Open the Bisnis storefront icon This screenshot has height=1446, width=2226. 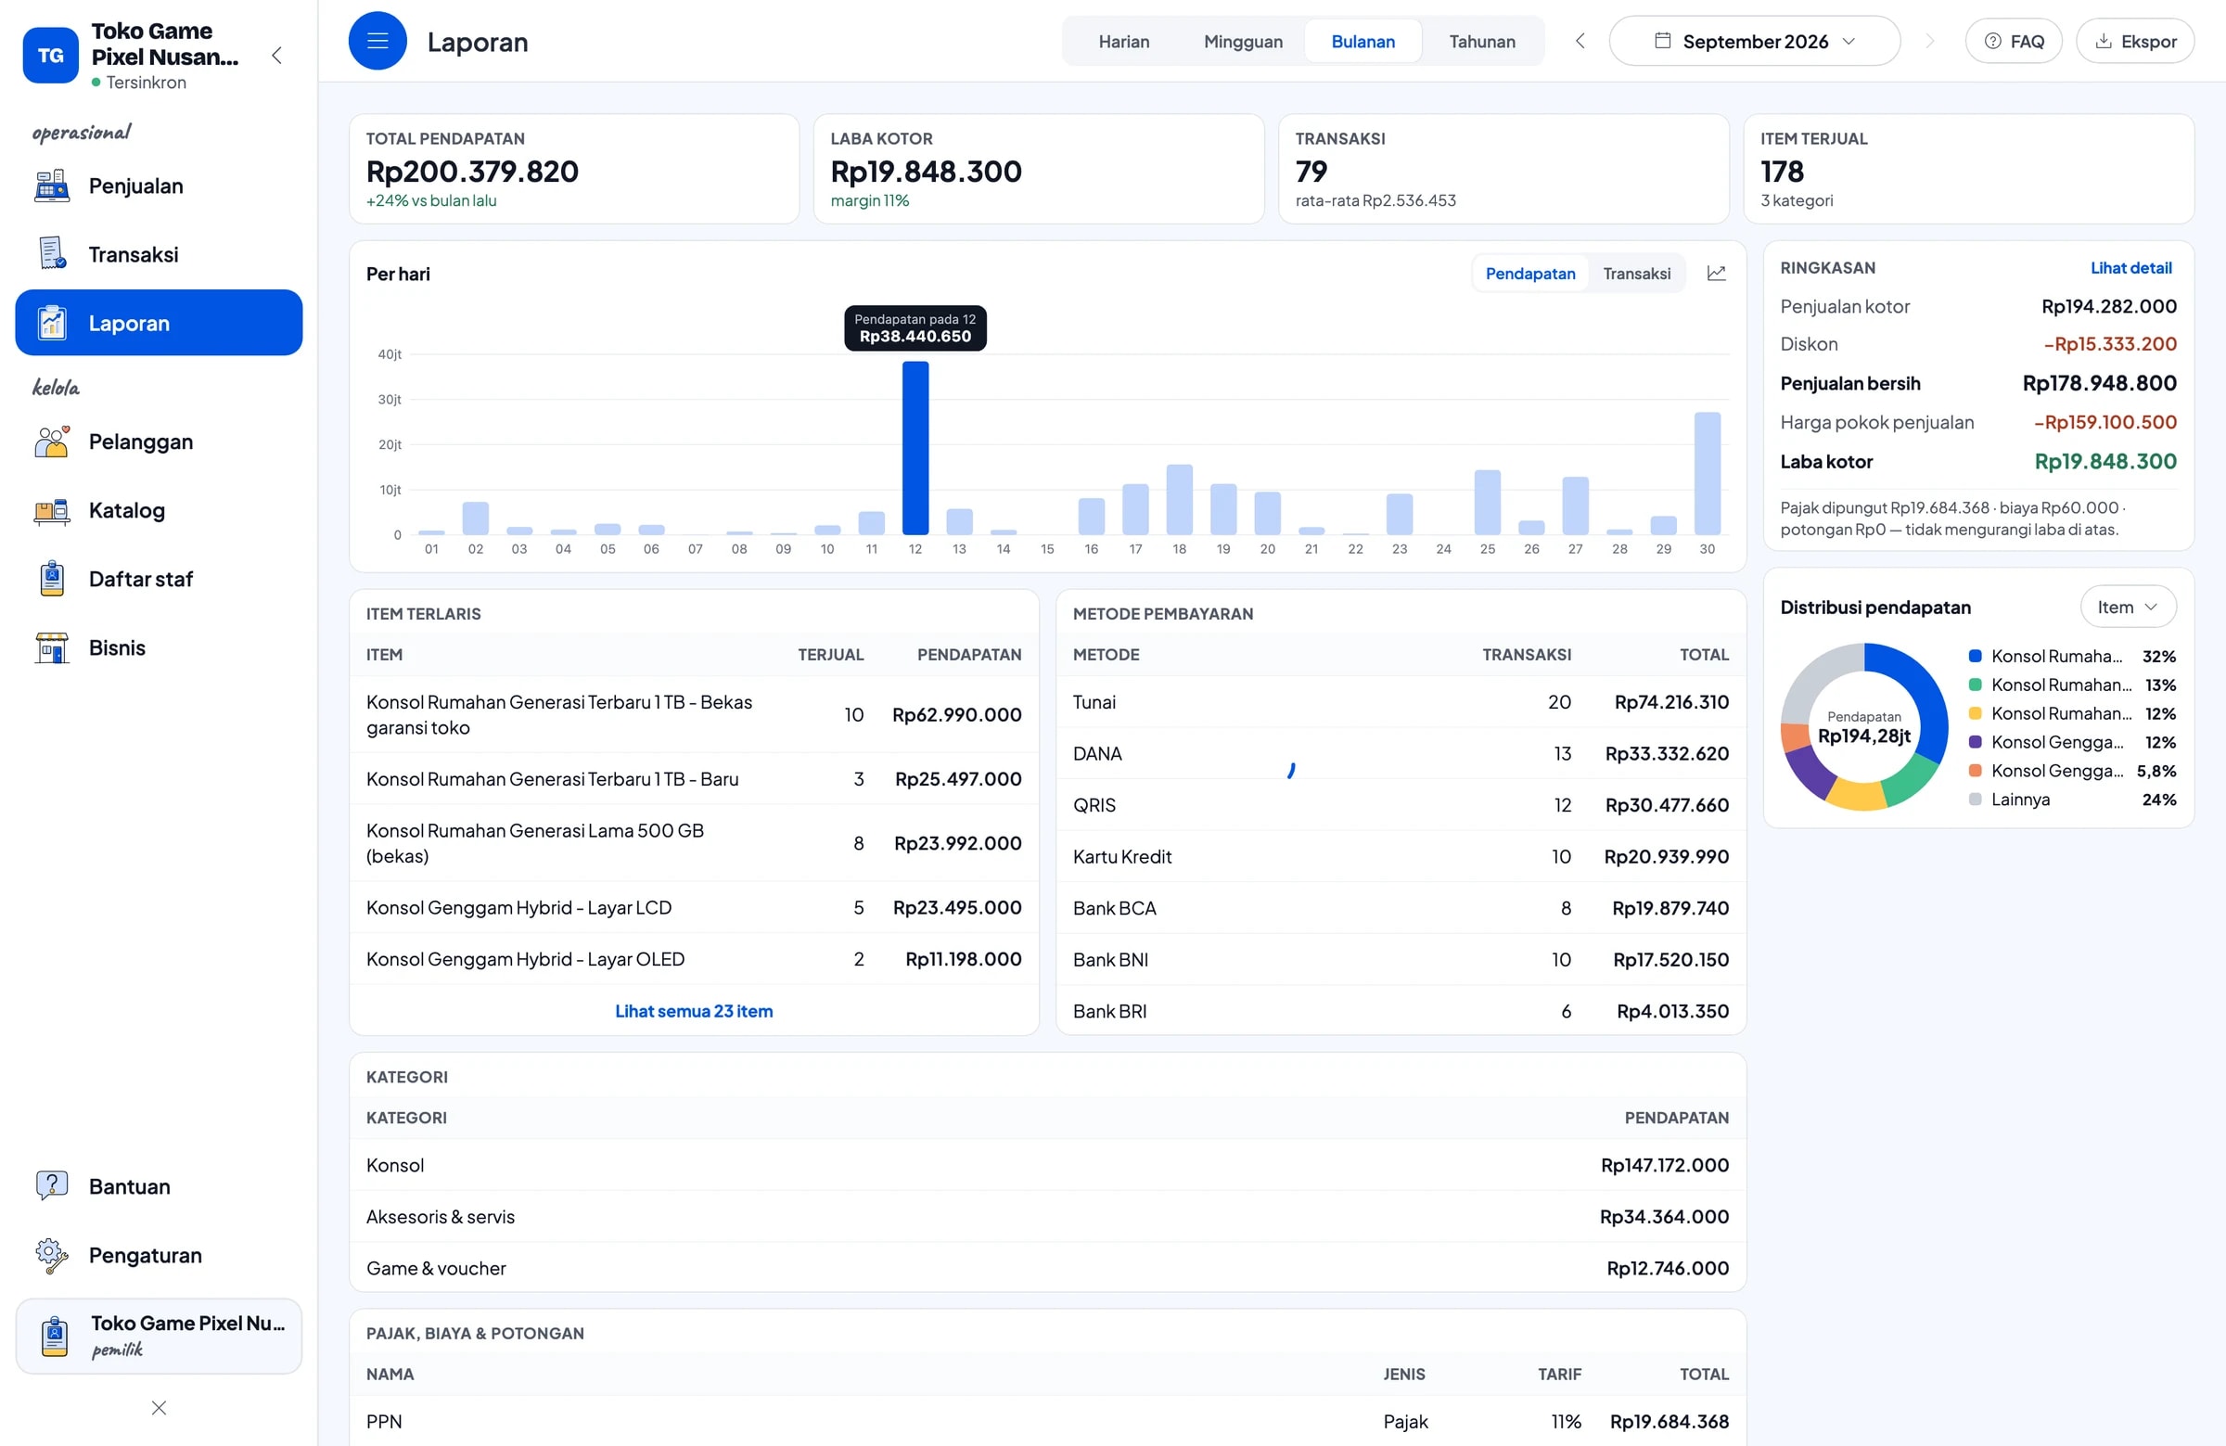tap(51, 647)
